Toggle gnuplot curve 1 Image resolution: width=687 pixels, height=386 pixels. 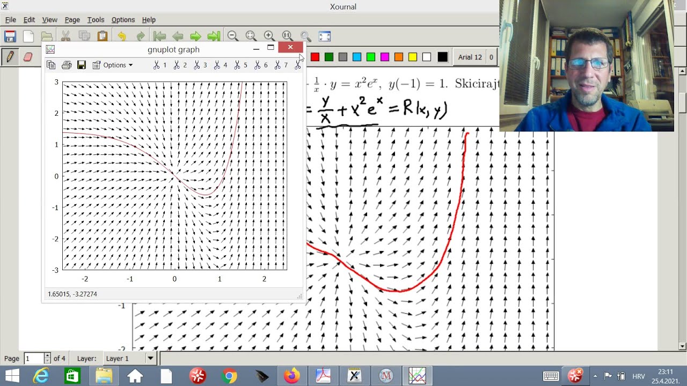tap(160, 65)
